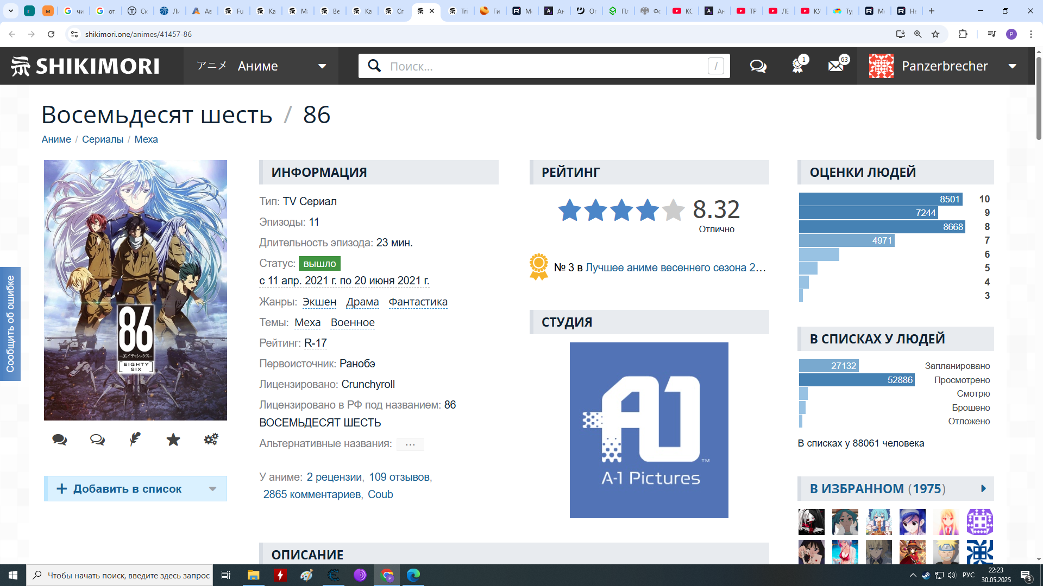Image resolution: width=1043 pixels, height=586 pixels.
Task: Open the Chrome three-dot menu
Action: pyautogui.click(x=1031, y=34)
